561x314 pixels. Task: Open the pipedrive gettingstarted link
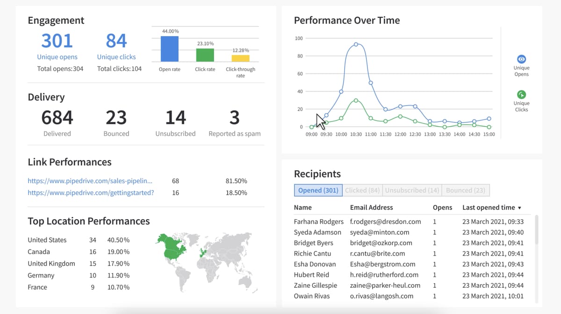click(x=91, y=193)
